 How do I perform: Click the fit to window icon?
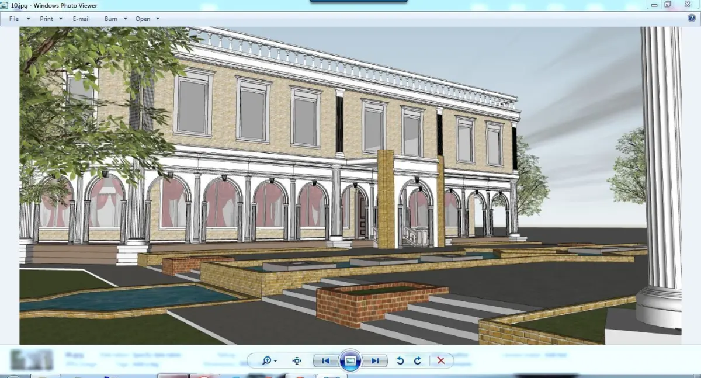pos(297,360)
